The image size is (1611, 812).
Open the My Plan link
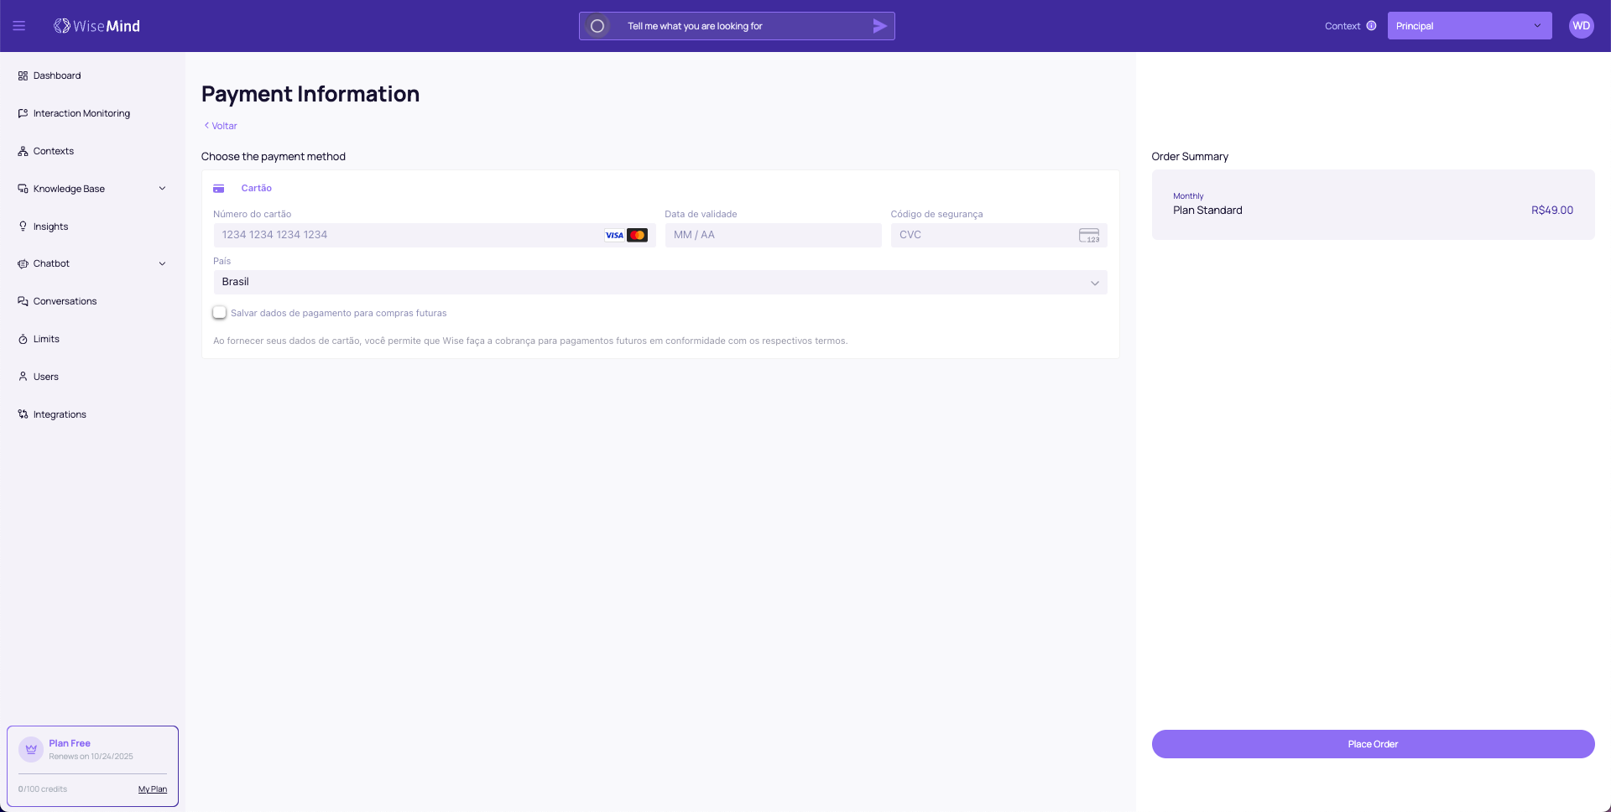click(153, 789)
